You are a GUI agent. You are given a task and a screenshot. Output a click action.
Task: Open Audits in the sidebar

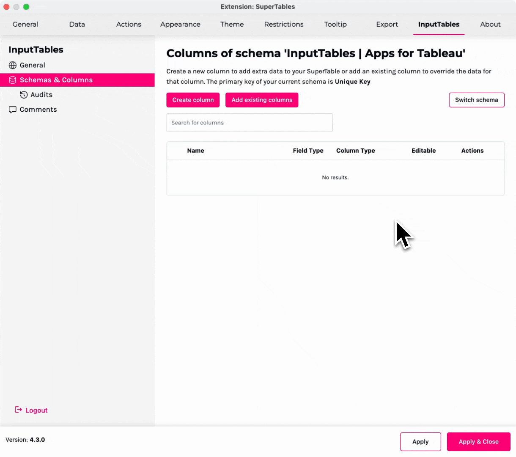[41, 95]
